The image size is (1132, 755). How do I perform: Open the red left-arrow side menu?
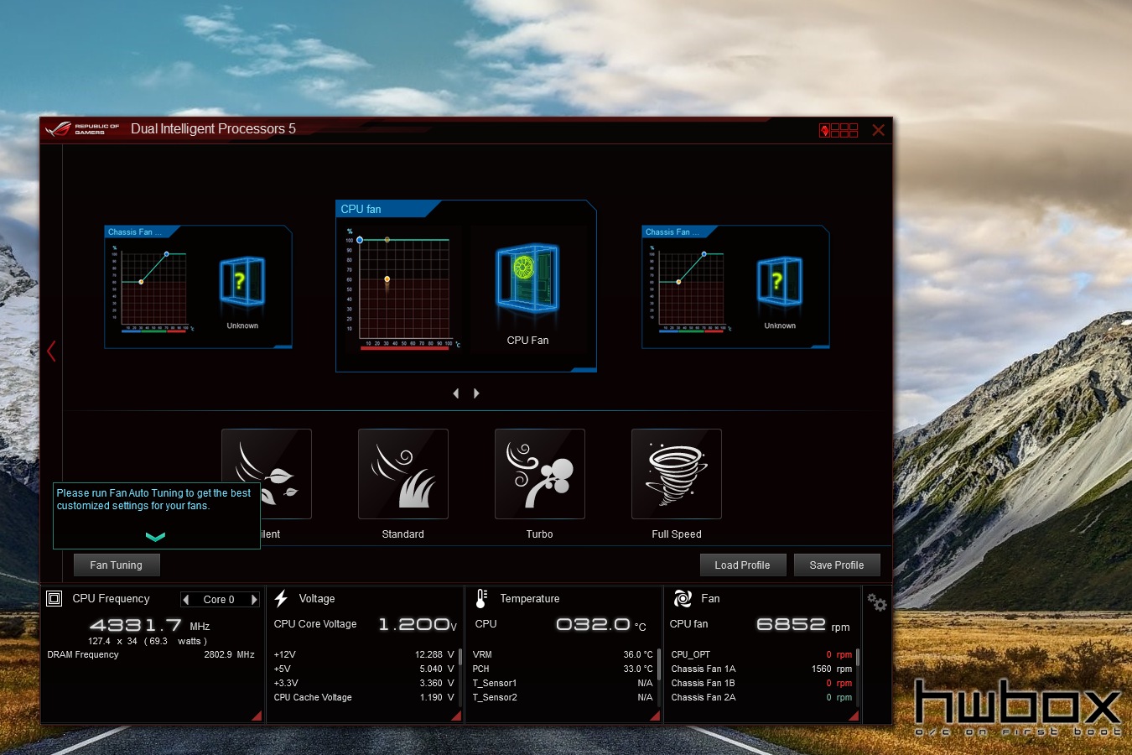[51, 351]
